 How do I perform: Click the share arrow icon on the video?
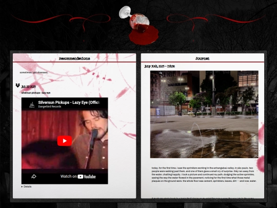coord(34,176)
